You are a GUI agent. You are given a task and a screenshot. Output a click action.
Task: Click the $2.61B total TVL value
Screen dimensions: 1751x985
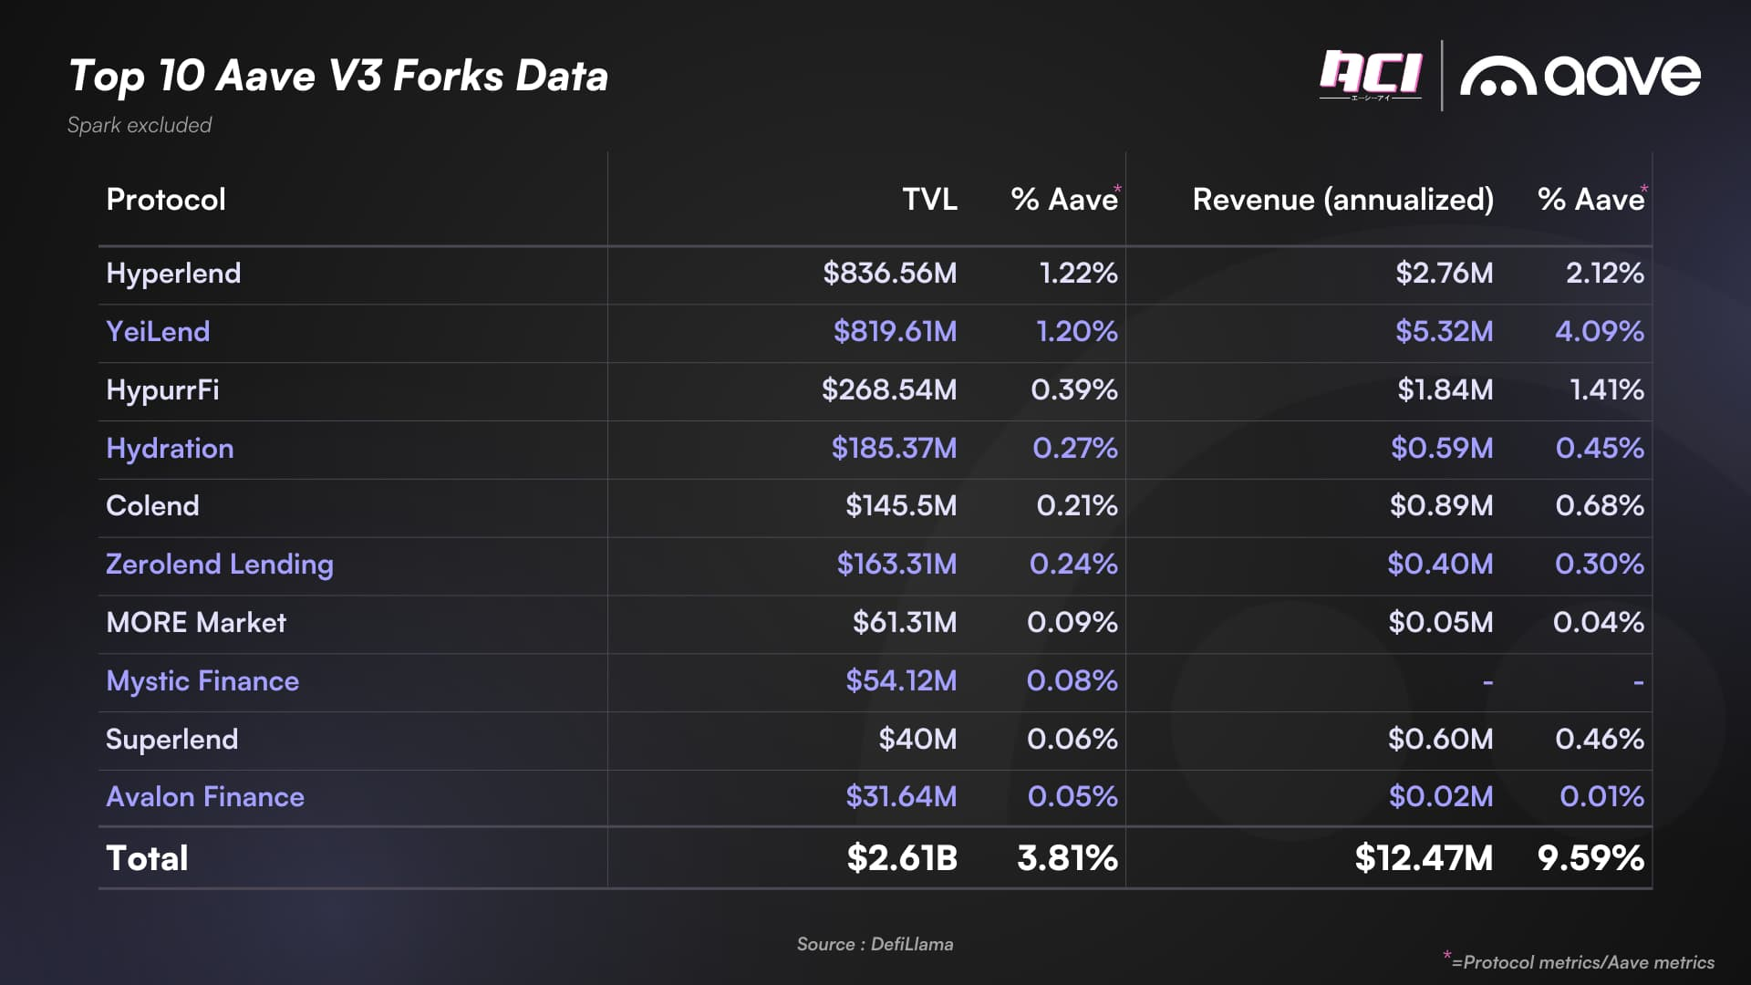pos(902,858)
